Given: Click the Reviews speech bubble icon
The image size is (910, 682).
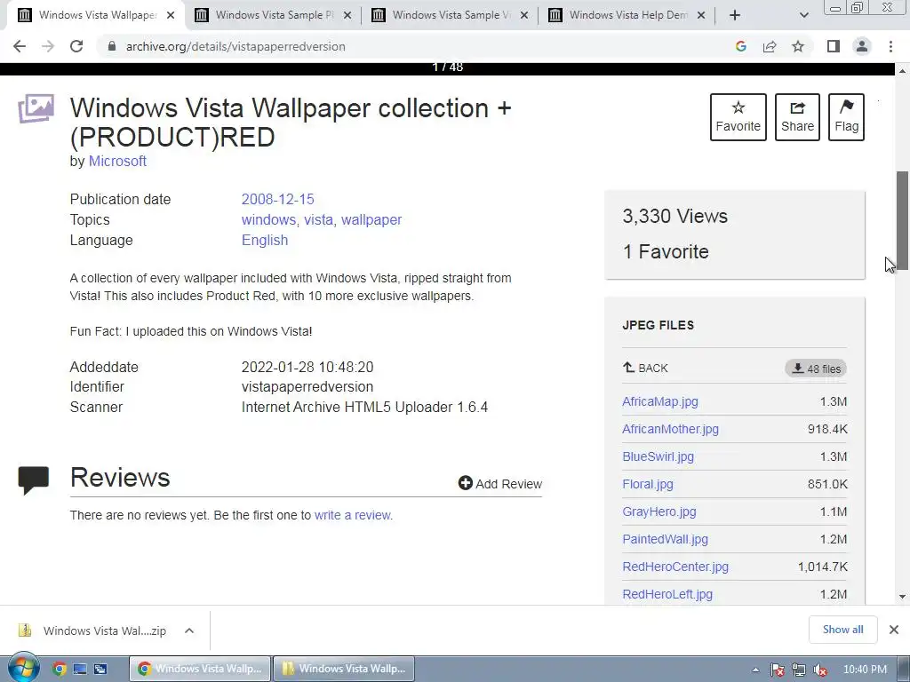Looking at the screenshot, I should point(34,480).
